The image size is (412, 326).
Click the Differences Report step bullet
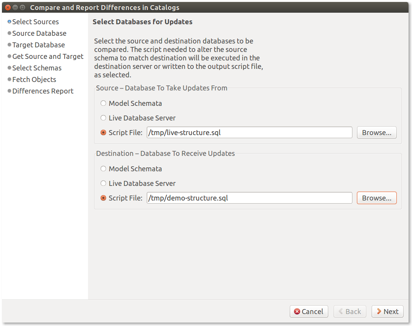pyautogui.click(x=10, y=91)
